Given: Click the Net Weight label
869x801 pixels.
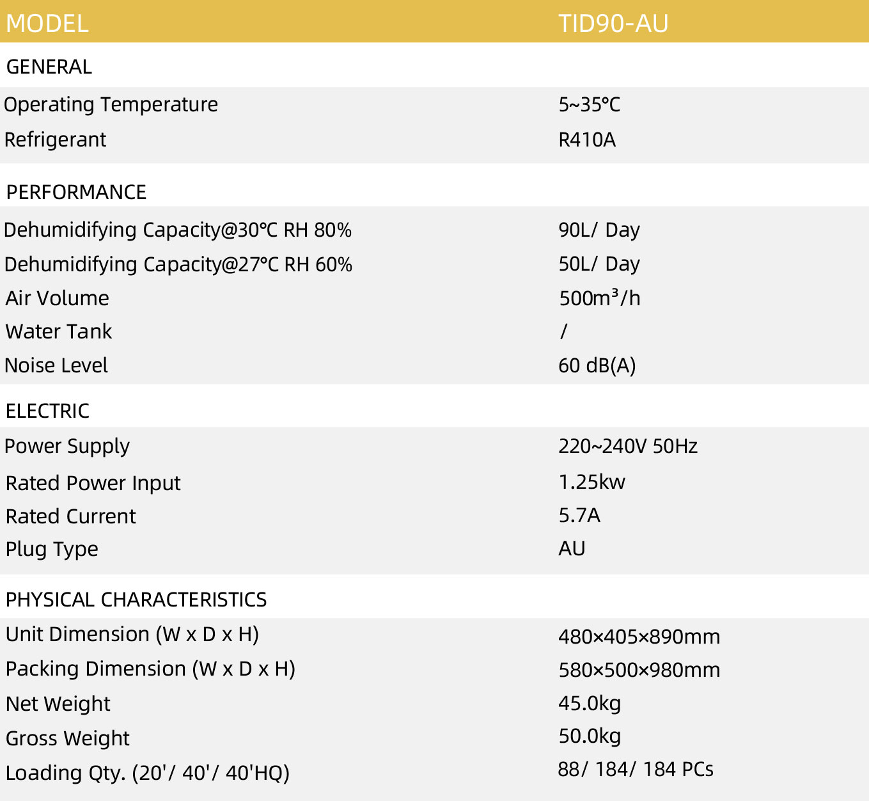Looking at the screenshot, I should (x=58, y=704).
